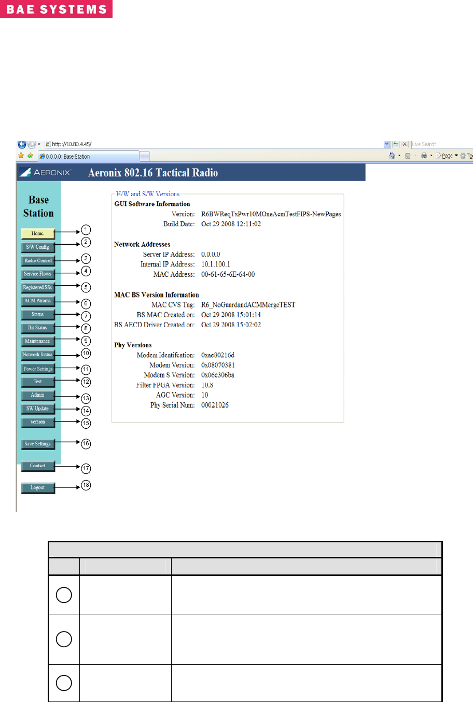Open a new blank browser tab
This screenshot has height=702, width=473.
click(x=145, y=156)
